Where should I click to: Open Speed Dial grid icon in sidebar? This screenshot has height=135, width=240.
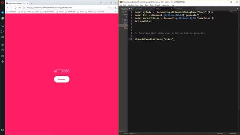tap(3, 45)
